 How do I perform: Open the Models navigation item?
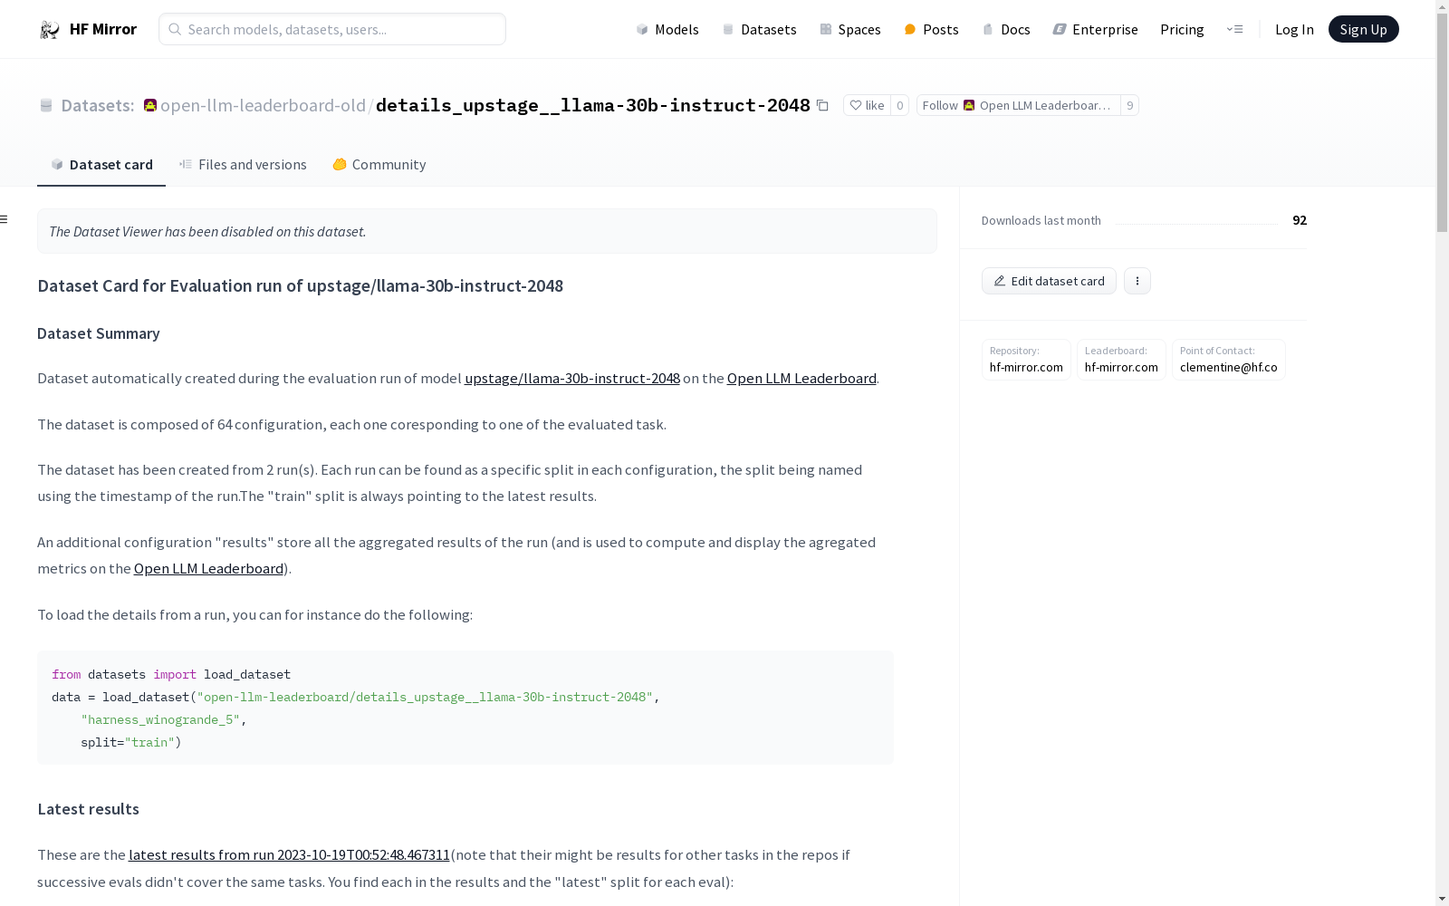click(x=667, y=30)
